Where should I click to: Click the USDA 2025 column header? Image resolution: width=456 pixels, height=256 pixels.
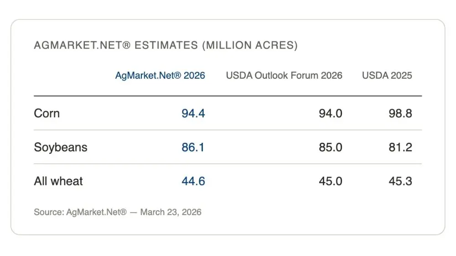pos(387,75)
